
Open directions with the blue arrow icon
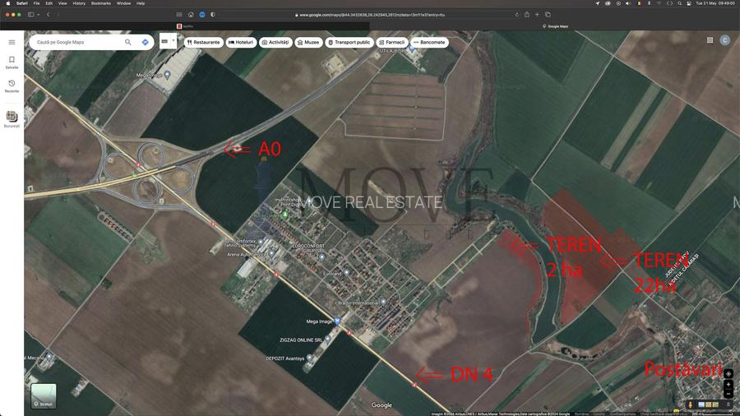tap(145, 42)
